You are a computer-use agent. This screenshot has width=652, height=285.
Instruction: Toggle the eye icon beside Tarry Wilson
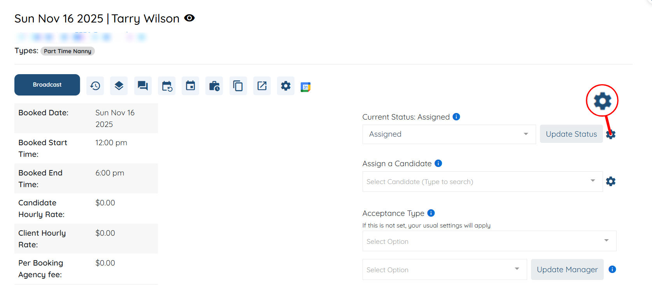[x=189, y=18]
